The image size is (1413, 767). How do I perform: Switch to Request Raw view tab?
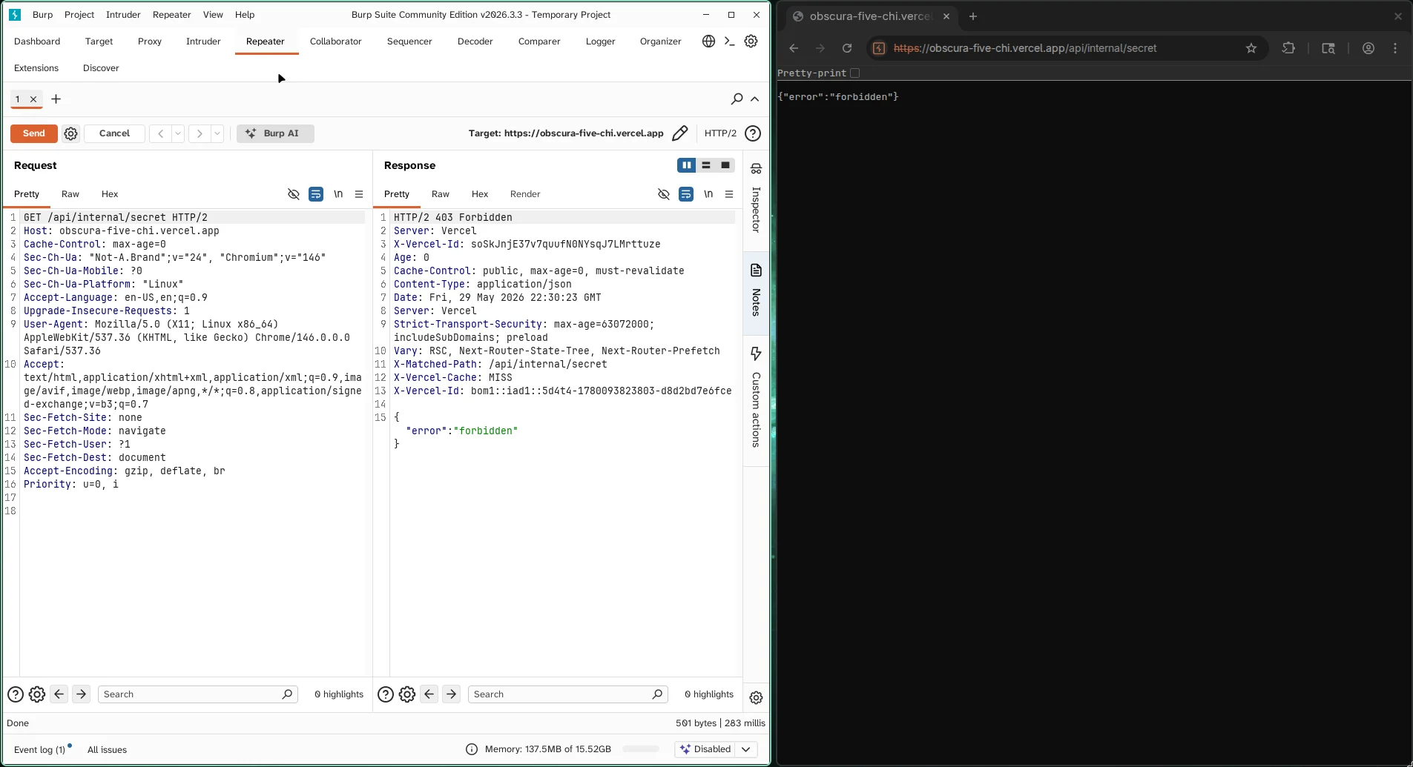[70, 194]
